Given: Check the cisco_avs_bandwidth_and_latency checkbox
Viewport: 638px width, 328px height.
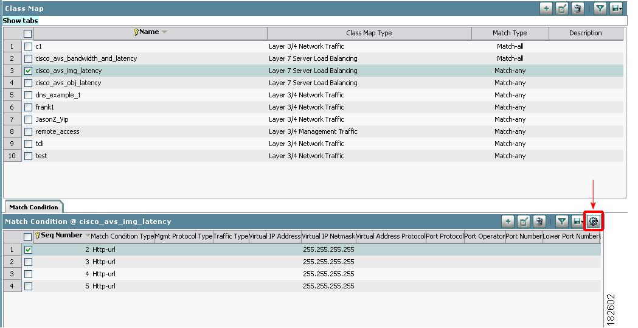Looking at the screenshot, I should tap(28, 58).
